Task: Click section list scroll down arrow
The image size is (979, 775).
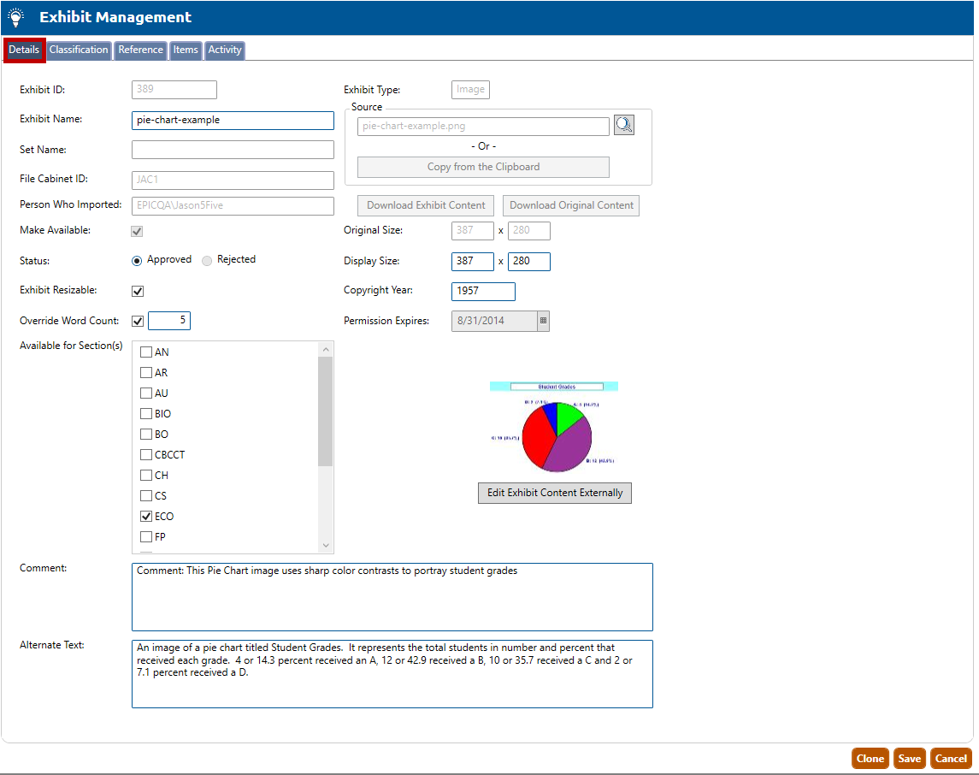Action: click(x=325, y=545)
